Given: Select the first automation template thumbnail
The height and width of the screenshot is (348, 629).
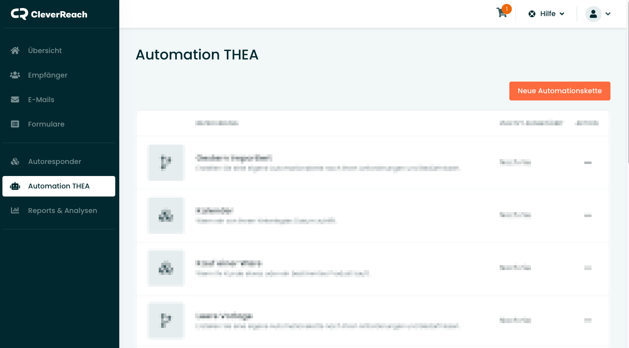Looking at the screenshot, I should click(x=166, y=163).
